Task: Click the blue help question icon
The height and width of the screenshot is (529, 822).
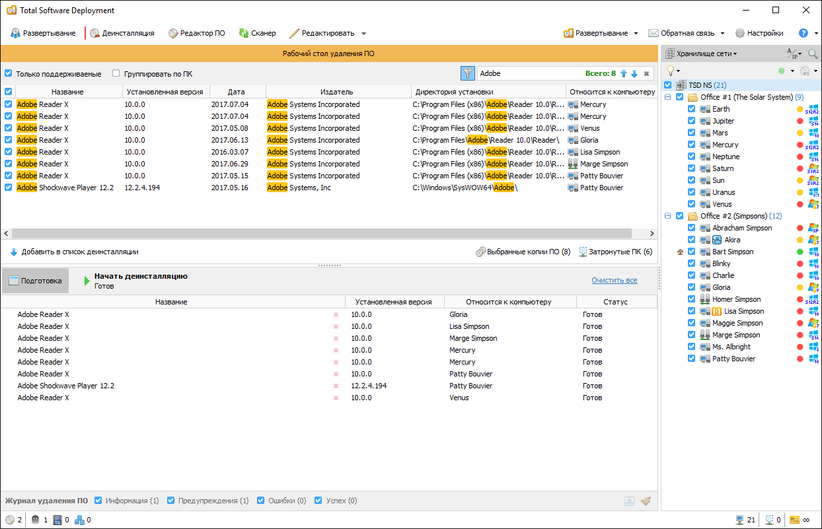Action: pyautogui.click(x=803, y=33)
